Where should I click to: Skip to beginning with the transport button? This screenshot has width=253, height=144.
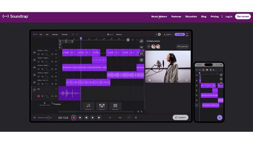80,118
